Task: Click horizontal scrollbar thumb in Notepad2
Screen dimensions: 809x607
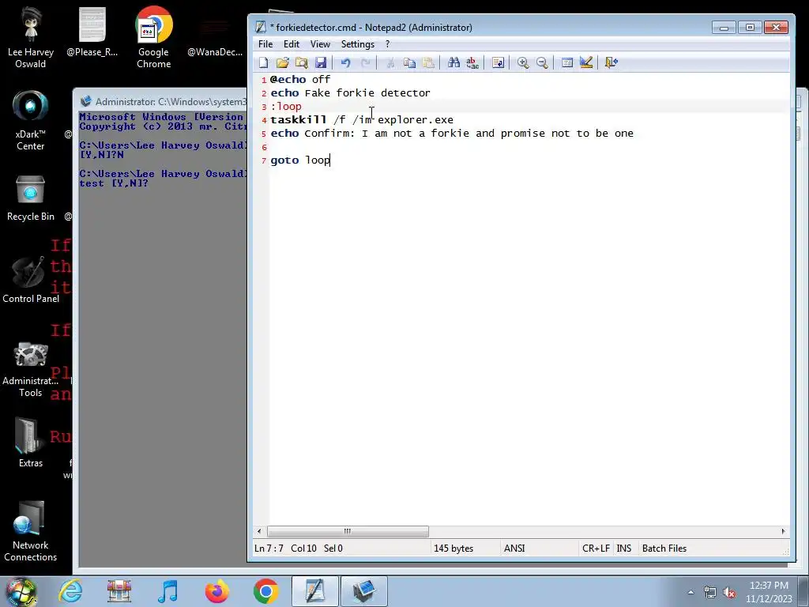Action: point(348,531)
